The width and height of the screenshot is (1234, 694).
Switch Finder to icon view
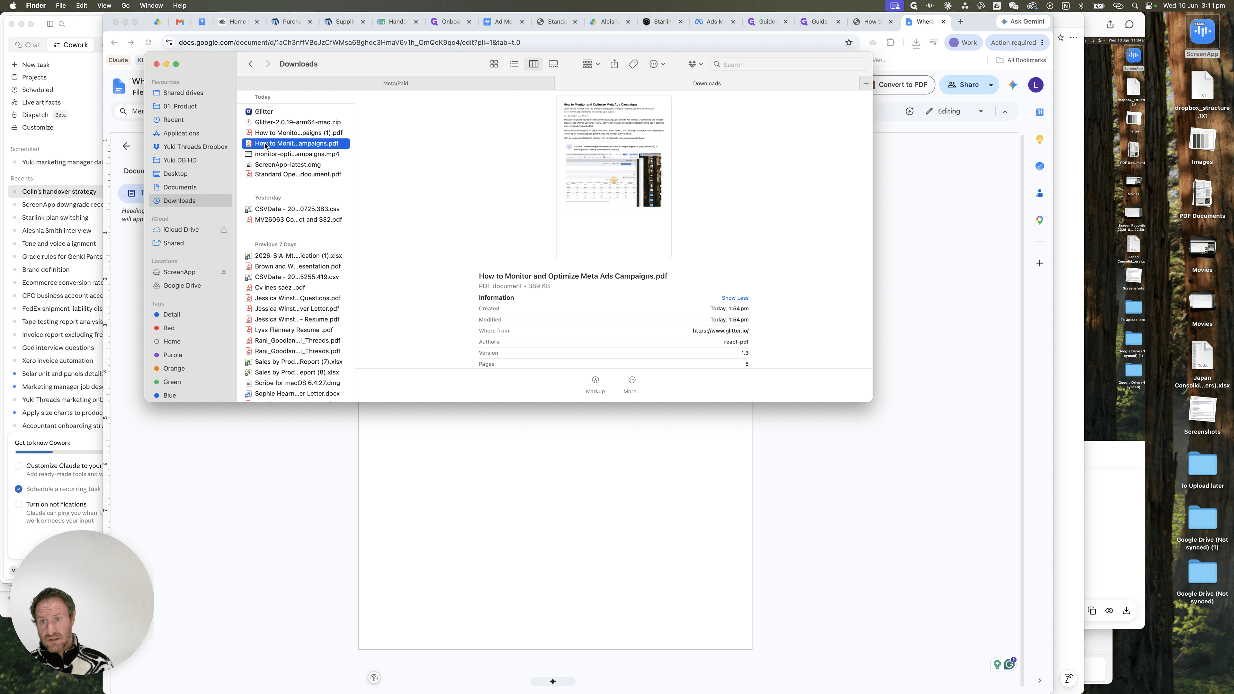click(494, 64)
